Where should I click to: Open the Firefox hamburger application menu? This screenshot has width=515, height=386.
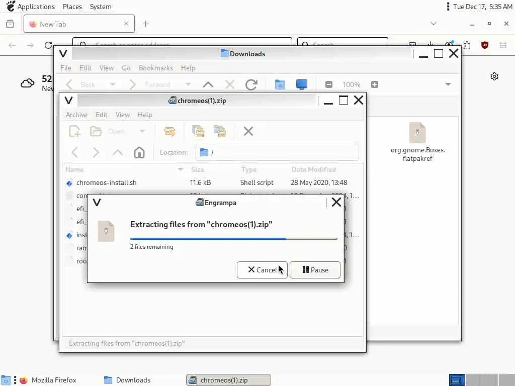pyautogui.click(x=503, y=45)
